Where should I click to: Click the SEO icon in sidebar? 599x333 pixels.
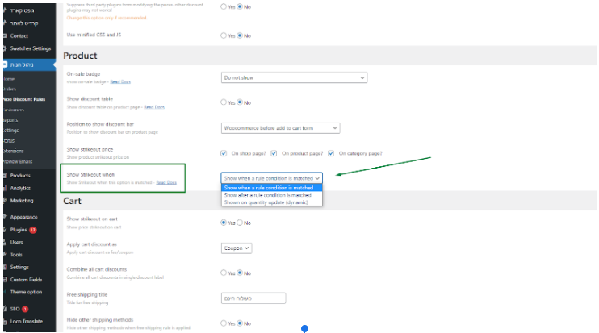pyautogui.click(x=5, y=308)
